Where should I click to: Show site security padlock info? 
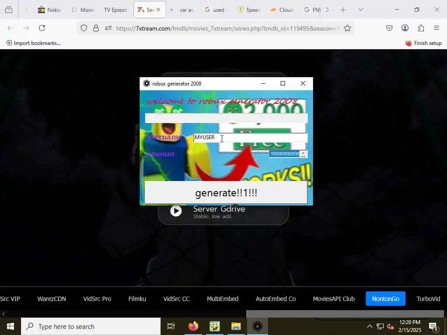tap(96, 28)
